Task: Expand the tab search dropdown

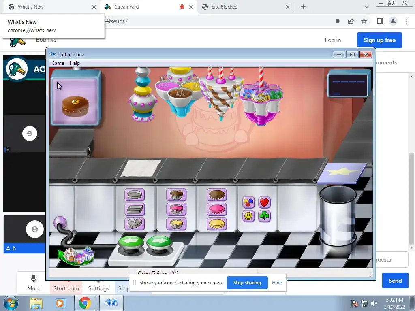Action: 366,7
